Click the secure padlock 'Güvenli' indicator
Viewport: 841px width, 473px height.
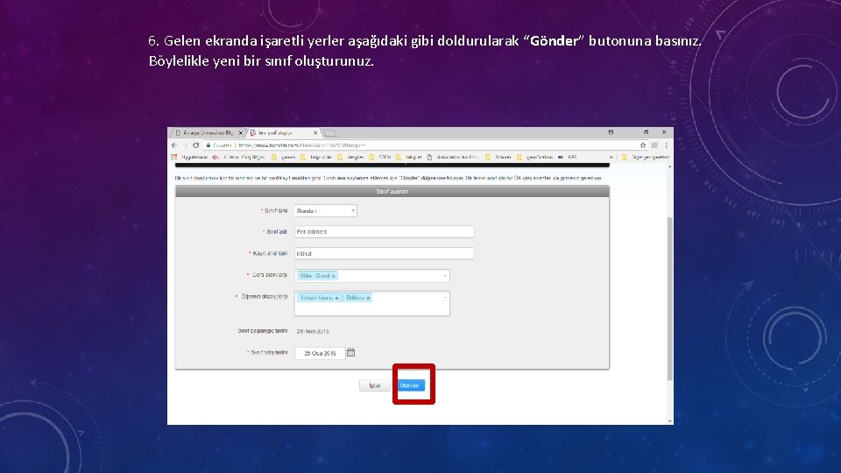tap(219, 145)
